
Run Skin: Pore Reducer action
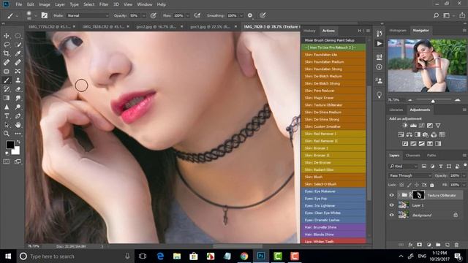click(x=333, y=91)
